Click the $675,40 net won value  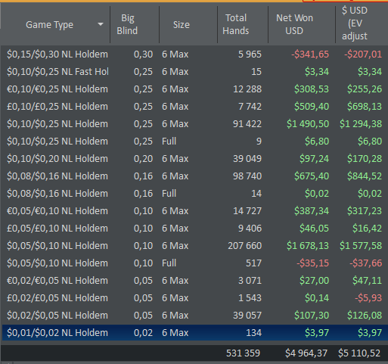(x=312, y=176)
